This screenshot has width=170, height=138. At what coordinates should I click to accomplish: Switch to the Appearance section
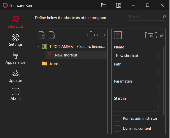click(x=16, y=58)
